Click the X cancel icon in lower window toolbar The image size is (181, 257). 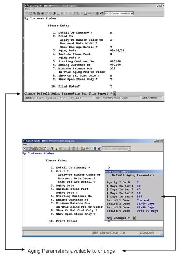coord(25,148)
